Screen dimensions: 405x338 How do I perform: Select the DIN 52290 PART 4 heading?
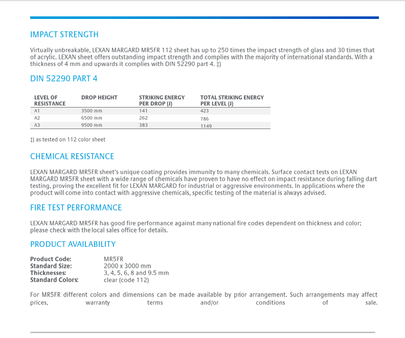click(63, 78)
